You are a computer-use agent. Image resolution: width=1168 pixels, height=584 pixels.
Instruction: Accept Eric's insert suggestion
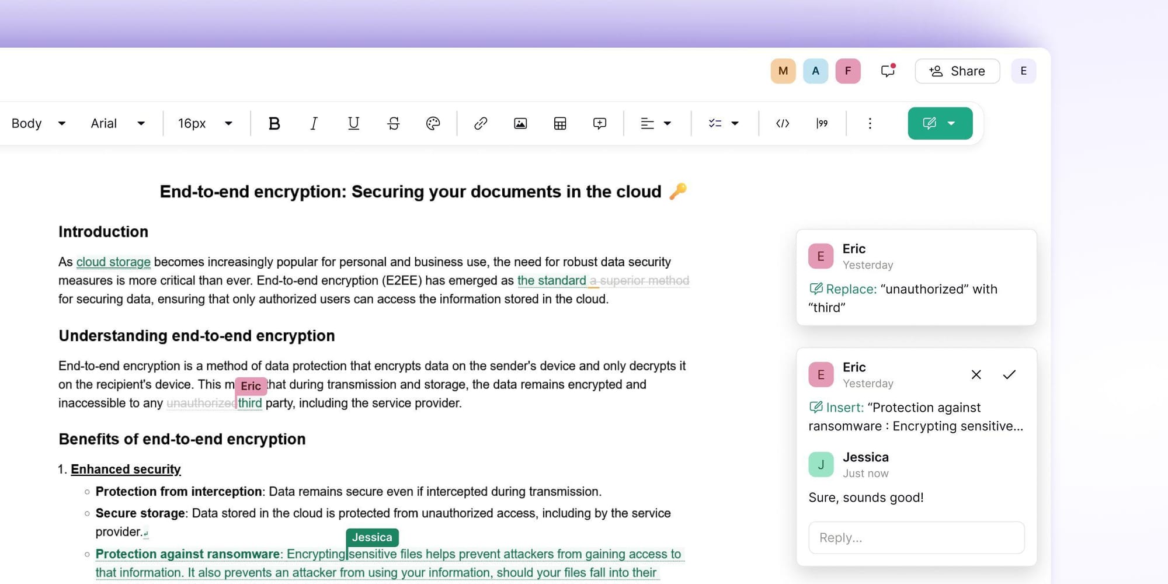pyautogui.click(x=1009, y=374)
